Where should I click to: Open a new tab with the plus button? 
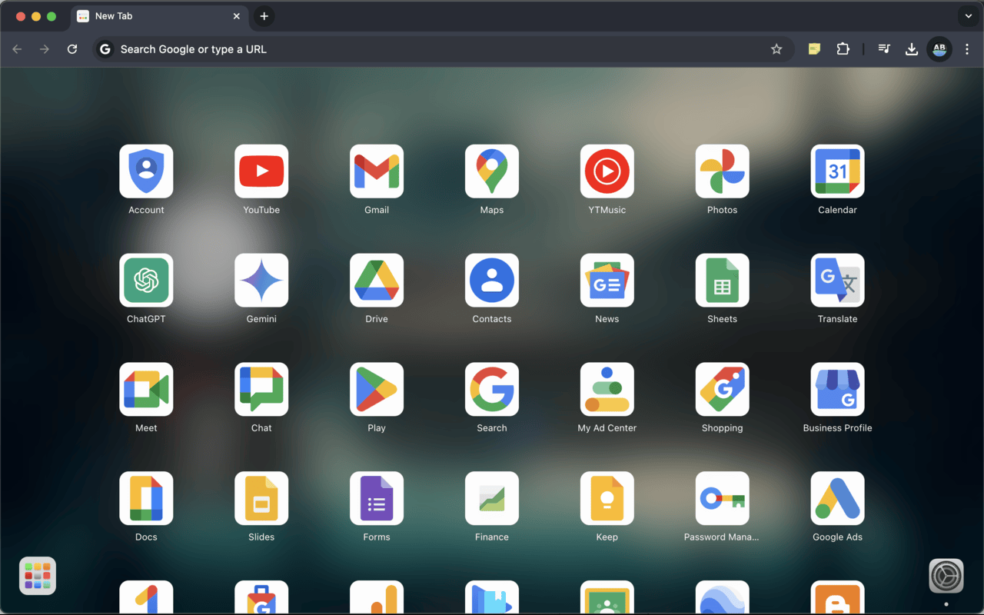pos(264,16)
